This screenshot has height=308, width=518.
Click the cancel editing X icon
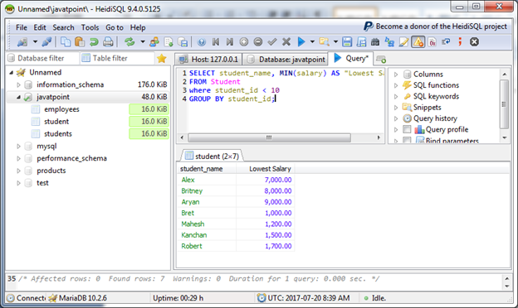pos(286,42)
